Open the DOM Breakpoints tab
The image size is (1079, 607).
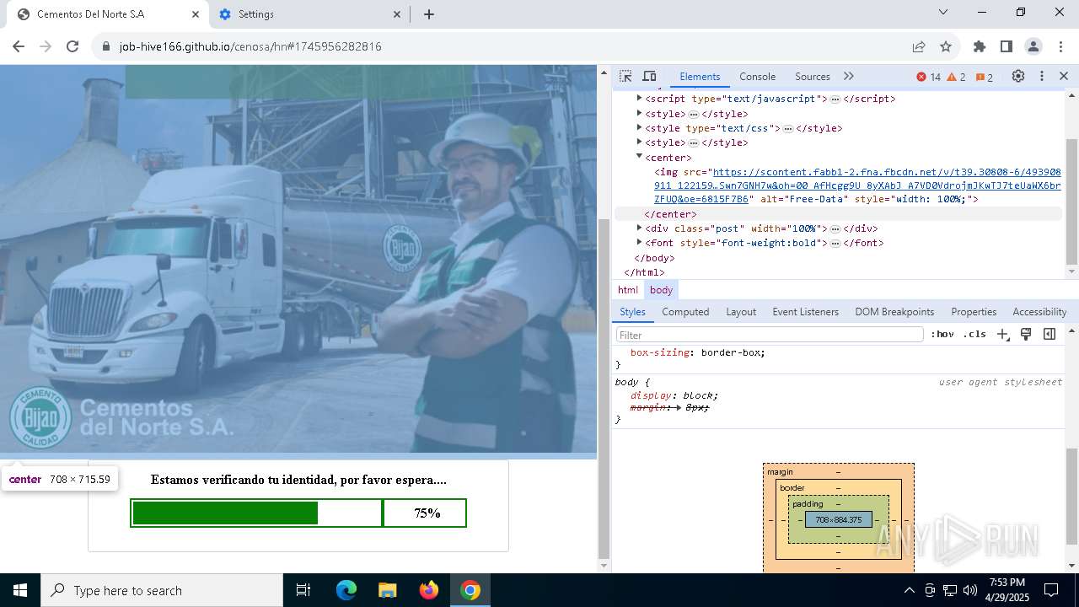click(x=894, y=311)
